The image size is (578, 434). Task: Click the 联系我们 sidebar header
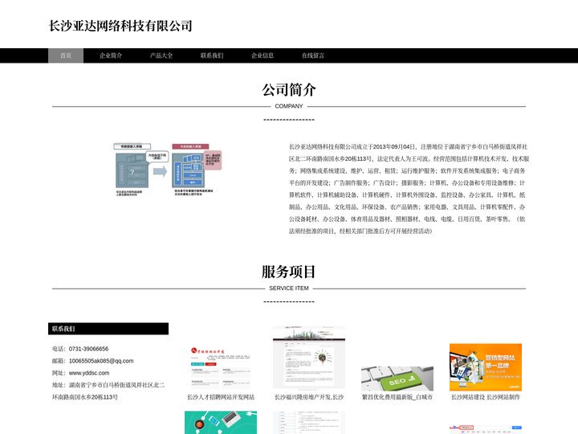tap(108, 329)
